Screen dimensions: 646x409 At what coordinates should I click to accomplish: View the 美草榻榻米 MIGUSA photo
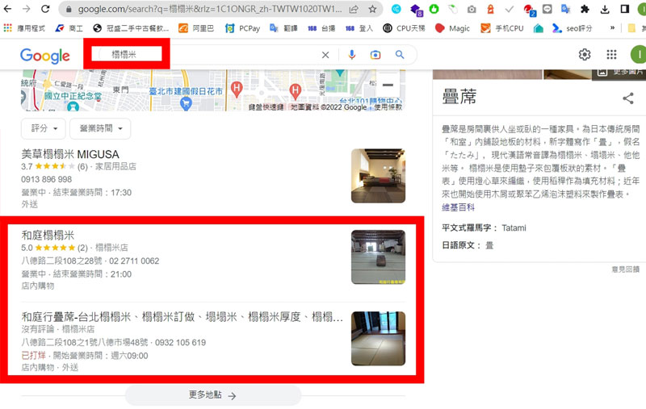pos(378,176)
